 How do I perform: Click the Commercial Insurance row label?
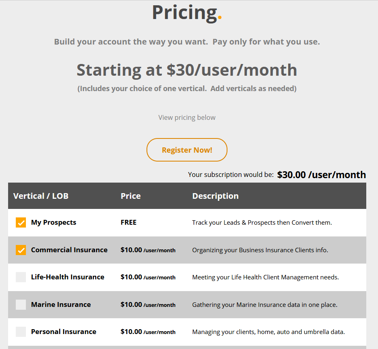(x=69, y=250)
